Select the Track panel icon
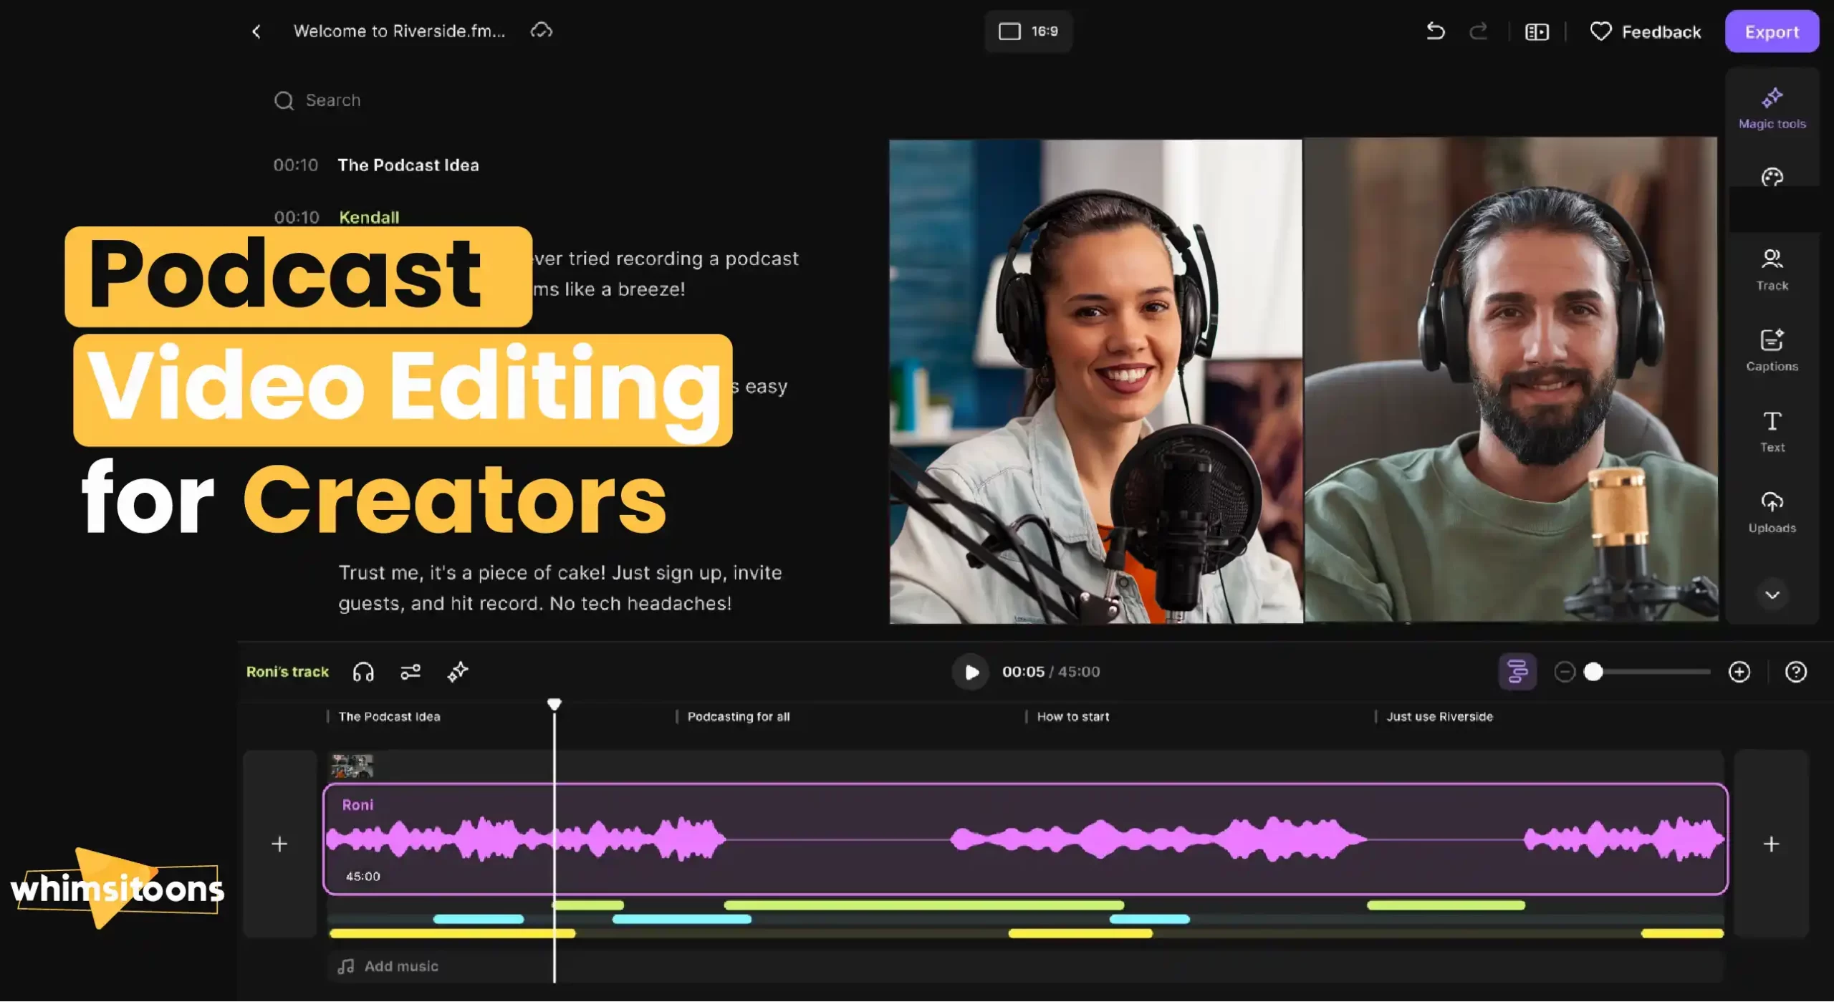This screenshot has width=1834, height=1002. [x=1771, y=266]
